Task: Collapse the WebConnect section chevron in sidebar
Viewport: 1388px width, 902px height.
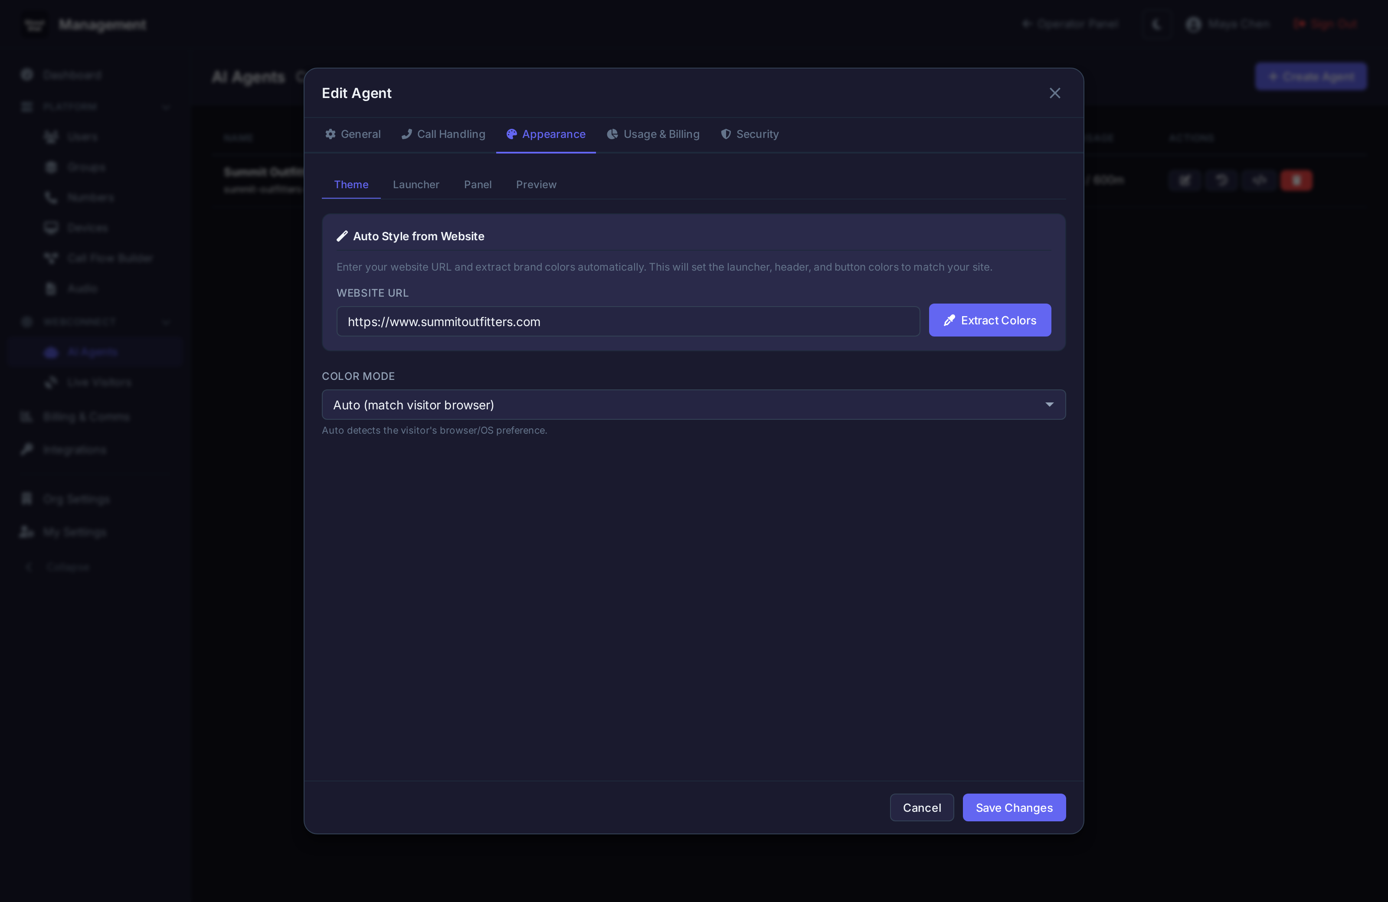Action: (166, 322)
